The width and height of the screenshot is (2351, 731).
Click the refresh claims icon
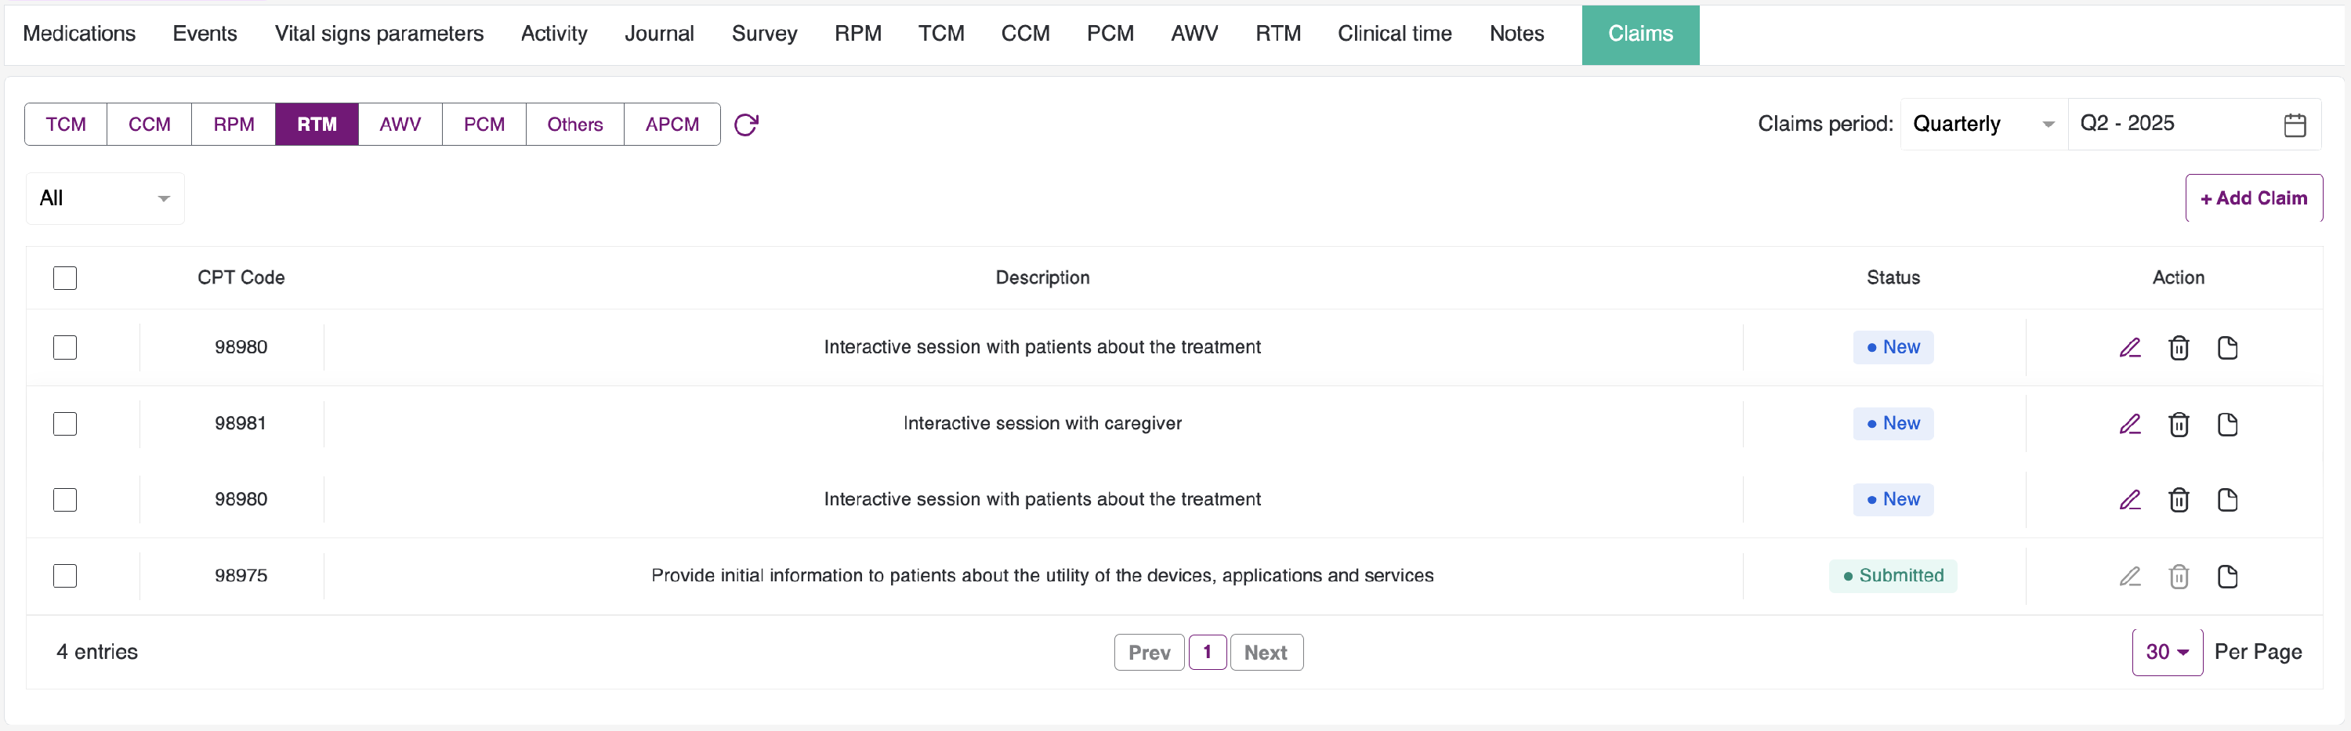[x=745, y=124]
